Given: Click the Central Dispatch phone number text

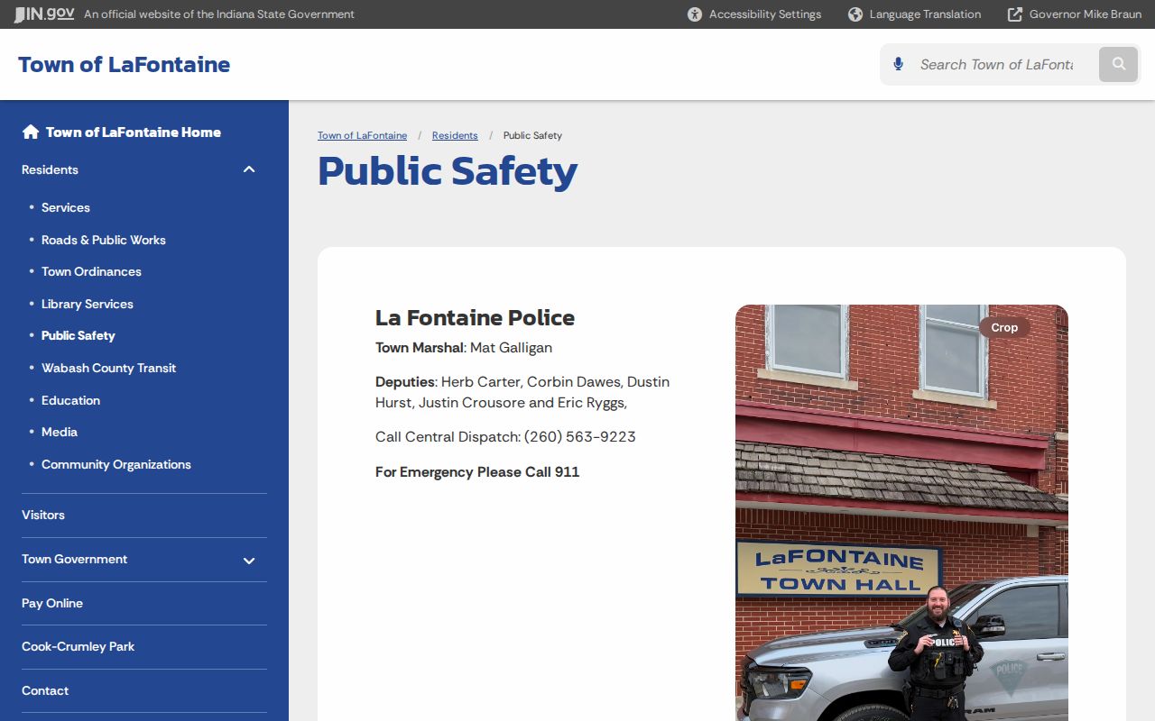Looking at the screenshot, I should tap(579, 437).
